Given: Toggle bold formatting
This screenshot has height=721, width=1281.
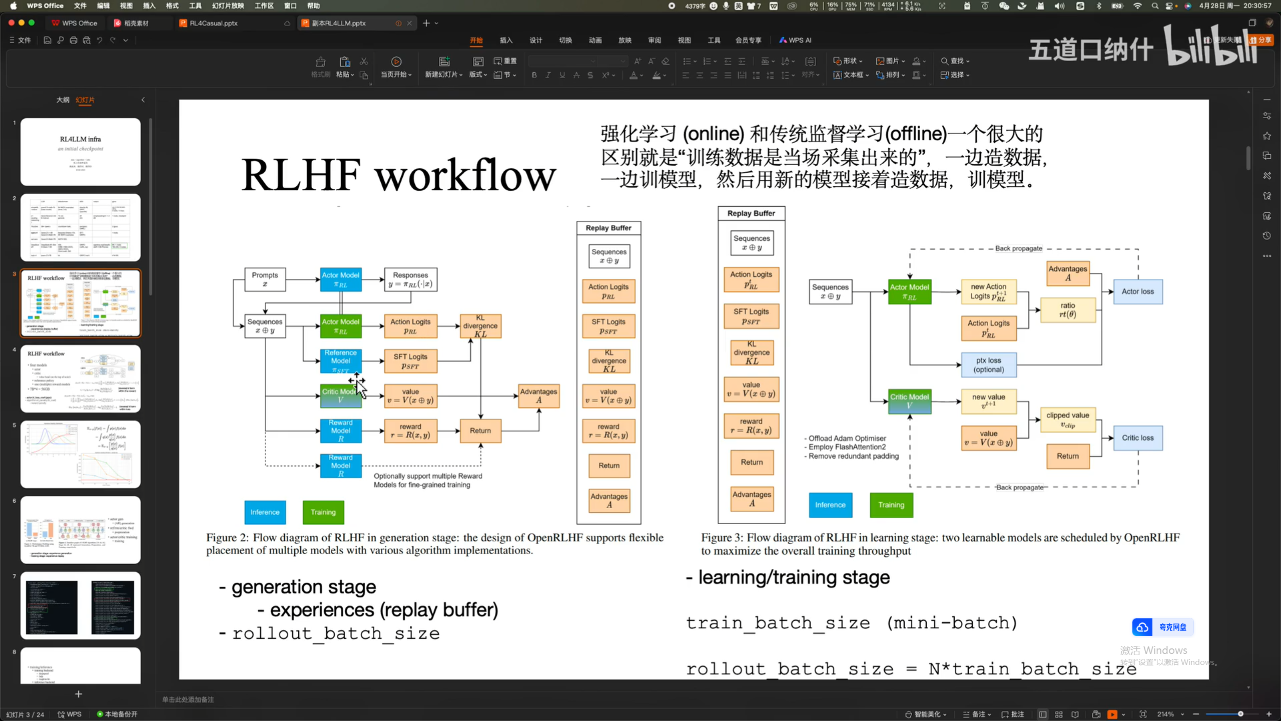Looking at the screenshot, I should coord(534,75).
